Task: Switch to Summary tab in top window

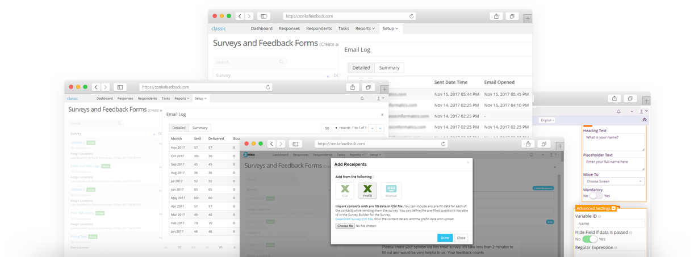Action: pyautogui.click(x=389, y=68)
